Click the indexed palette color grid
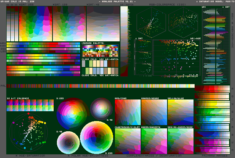This screenshot has height=158, width=235. (100, 50)
